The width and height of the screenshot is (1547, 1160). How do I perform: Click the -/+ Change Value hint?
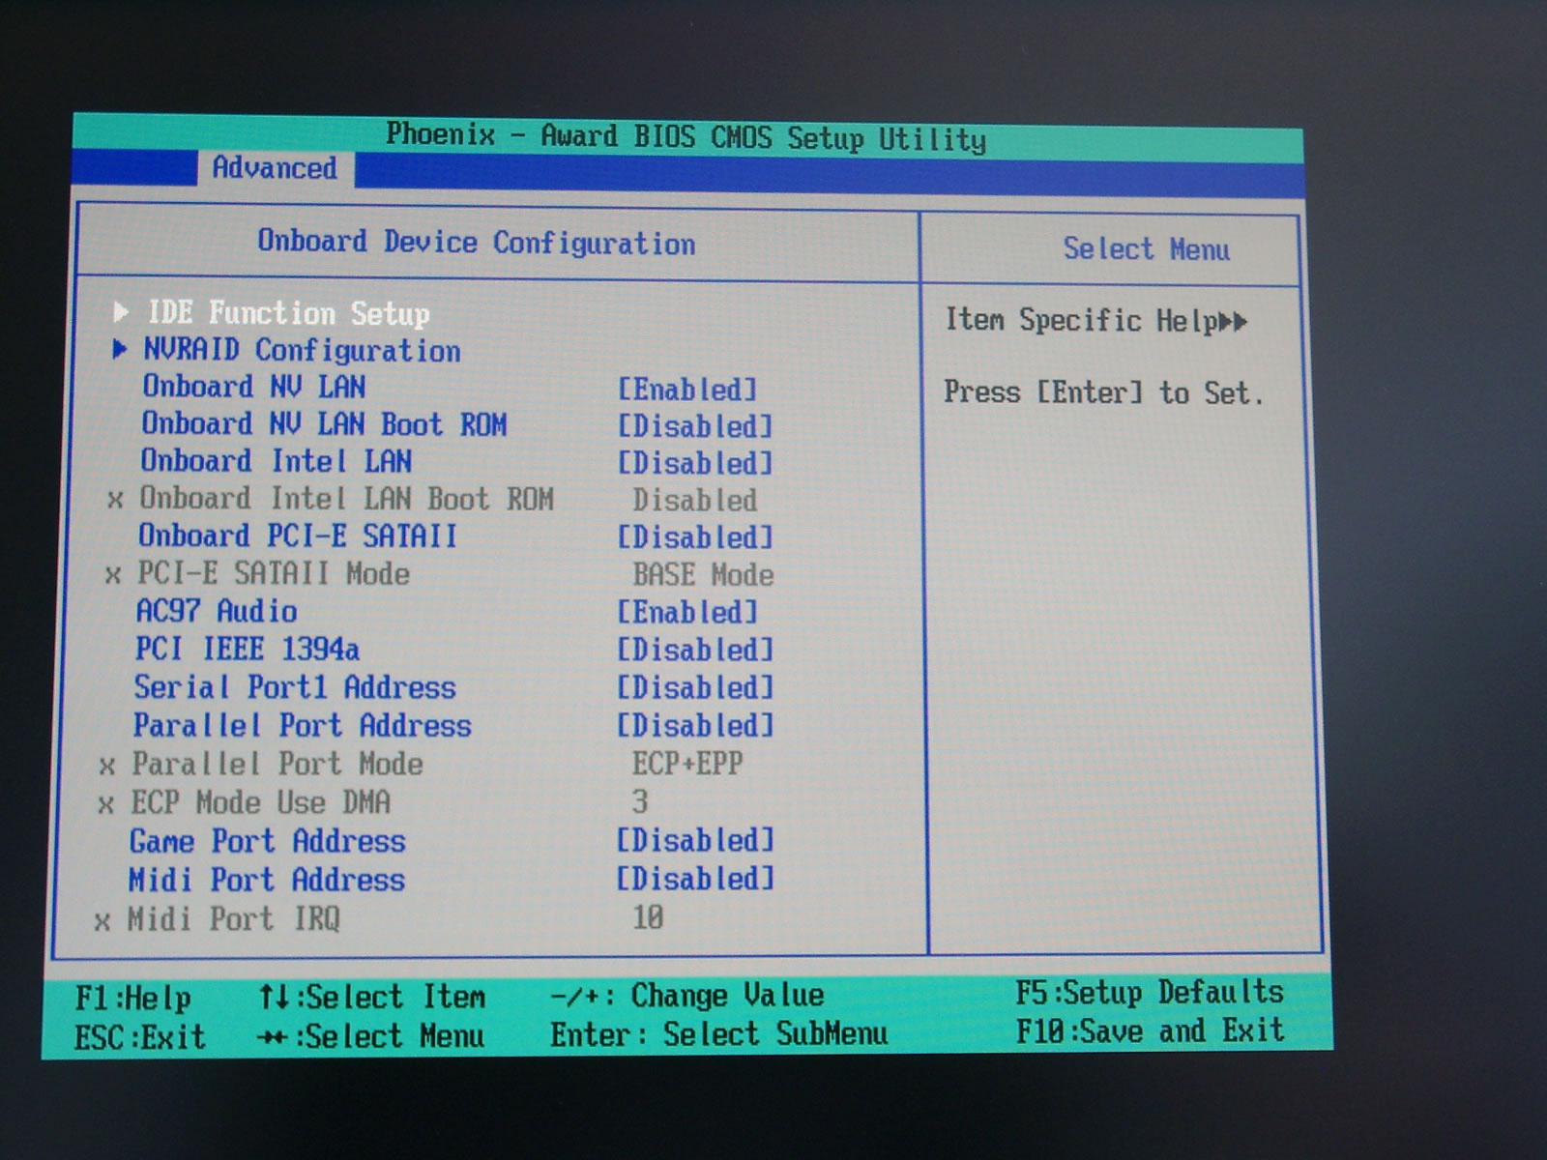pos(687,996)
